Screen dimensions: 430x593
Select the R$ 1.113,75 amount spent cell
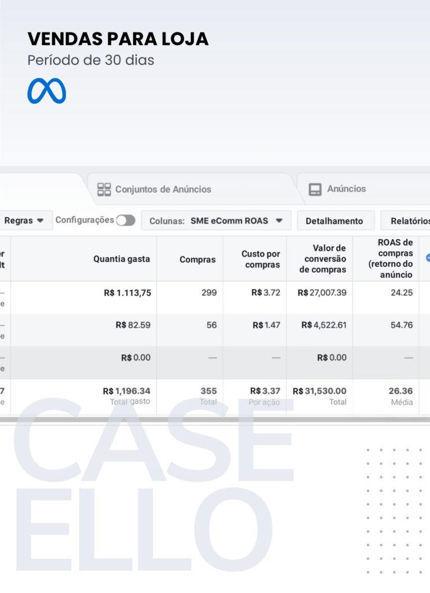tap(127, 293)
